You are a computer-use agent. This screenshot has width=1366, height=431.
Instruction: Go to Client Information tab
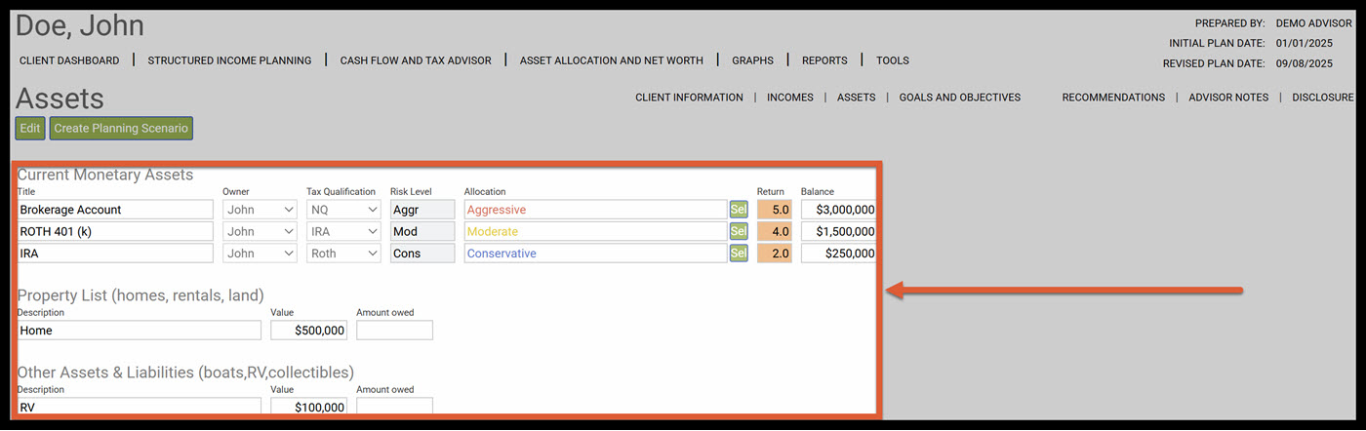689,98
